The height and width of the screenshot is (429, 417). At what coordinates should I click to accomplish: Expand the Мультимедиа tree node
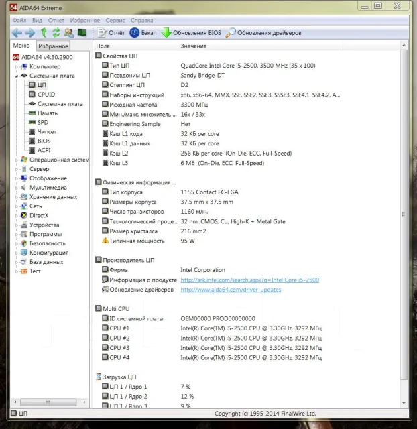tap(16, 188)
